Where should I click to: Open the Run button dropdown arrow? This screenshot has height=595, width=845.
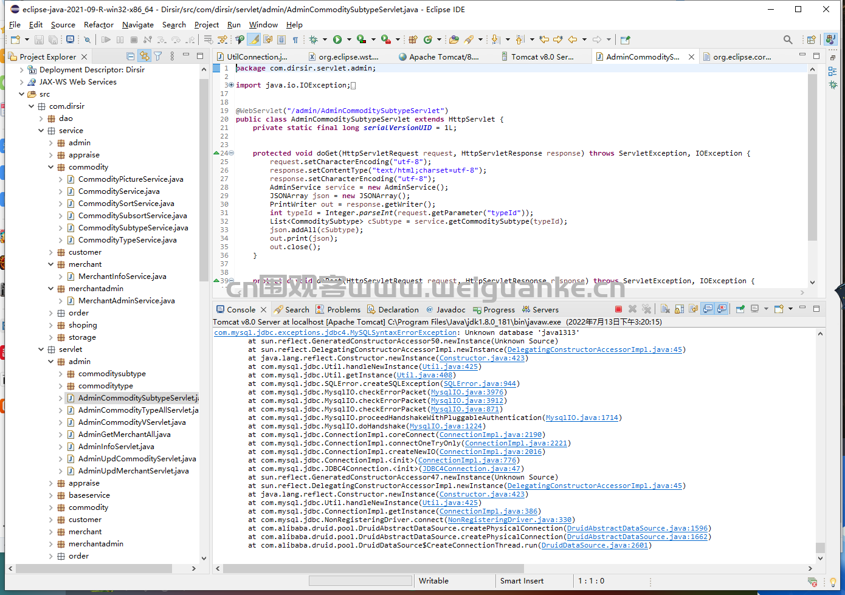click(349, 40)
